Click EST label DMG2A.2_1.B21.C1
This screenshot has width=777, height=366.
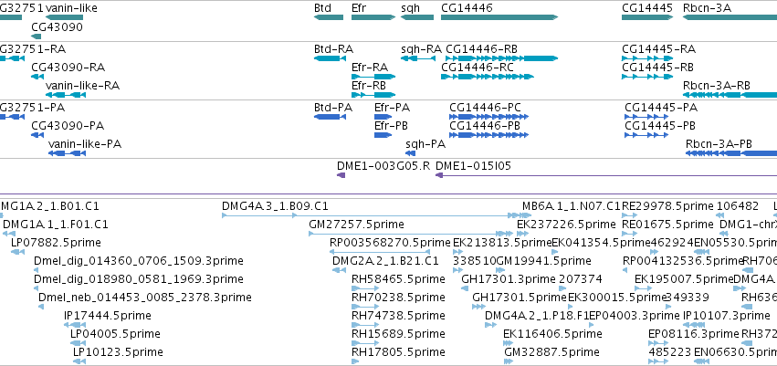tap(385, 260)
